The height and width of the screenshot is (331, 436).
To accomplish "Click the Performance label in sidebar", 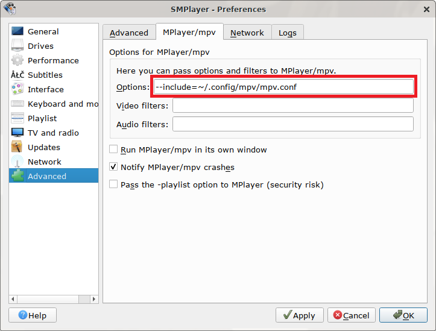I will (53, 60).
